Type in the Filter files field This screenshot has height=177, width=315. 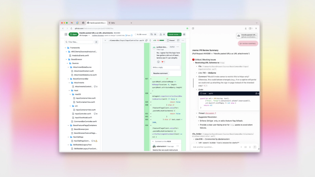pyautogui.click(x=79, y=42)
